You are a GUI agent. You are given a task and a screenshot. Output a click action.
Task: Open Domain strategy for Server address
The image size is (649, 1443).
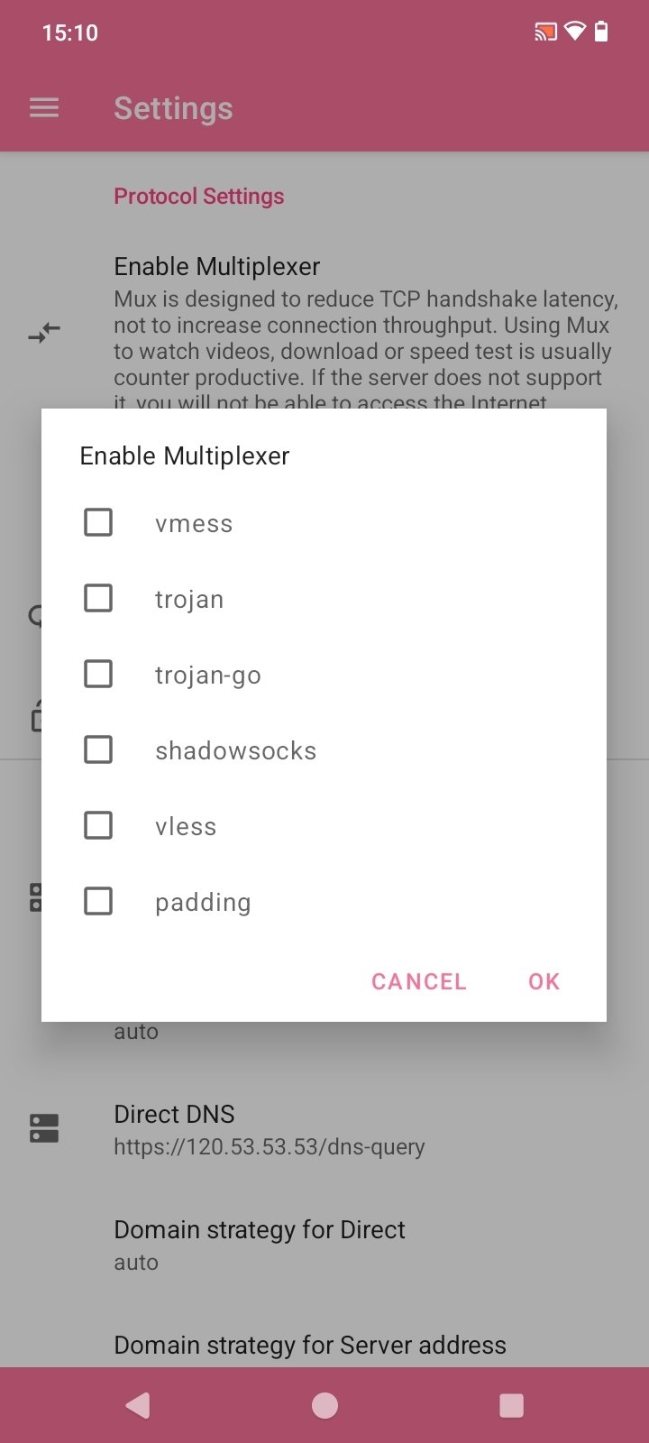point(310,1346)
